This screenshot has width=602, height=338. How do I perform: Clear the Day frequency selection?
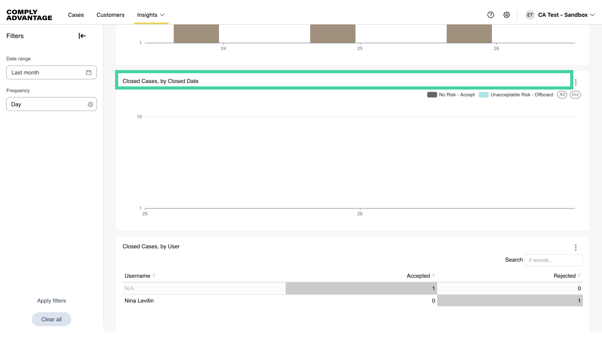pos(90,105)
